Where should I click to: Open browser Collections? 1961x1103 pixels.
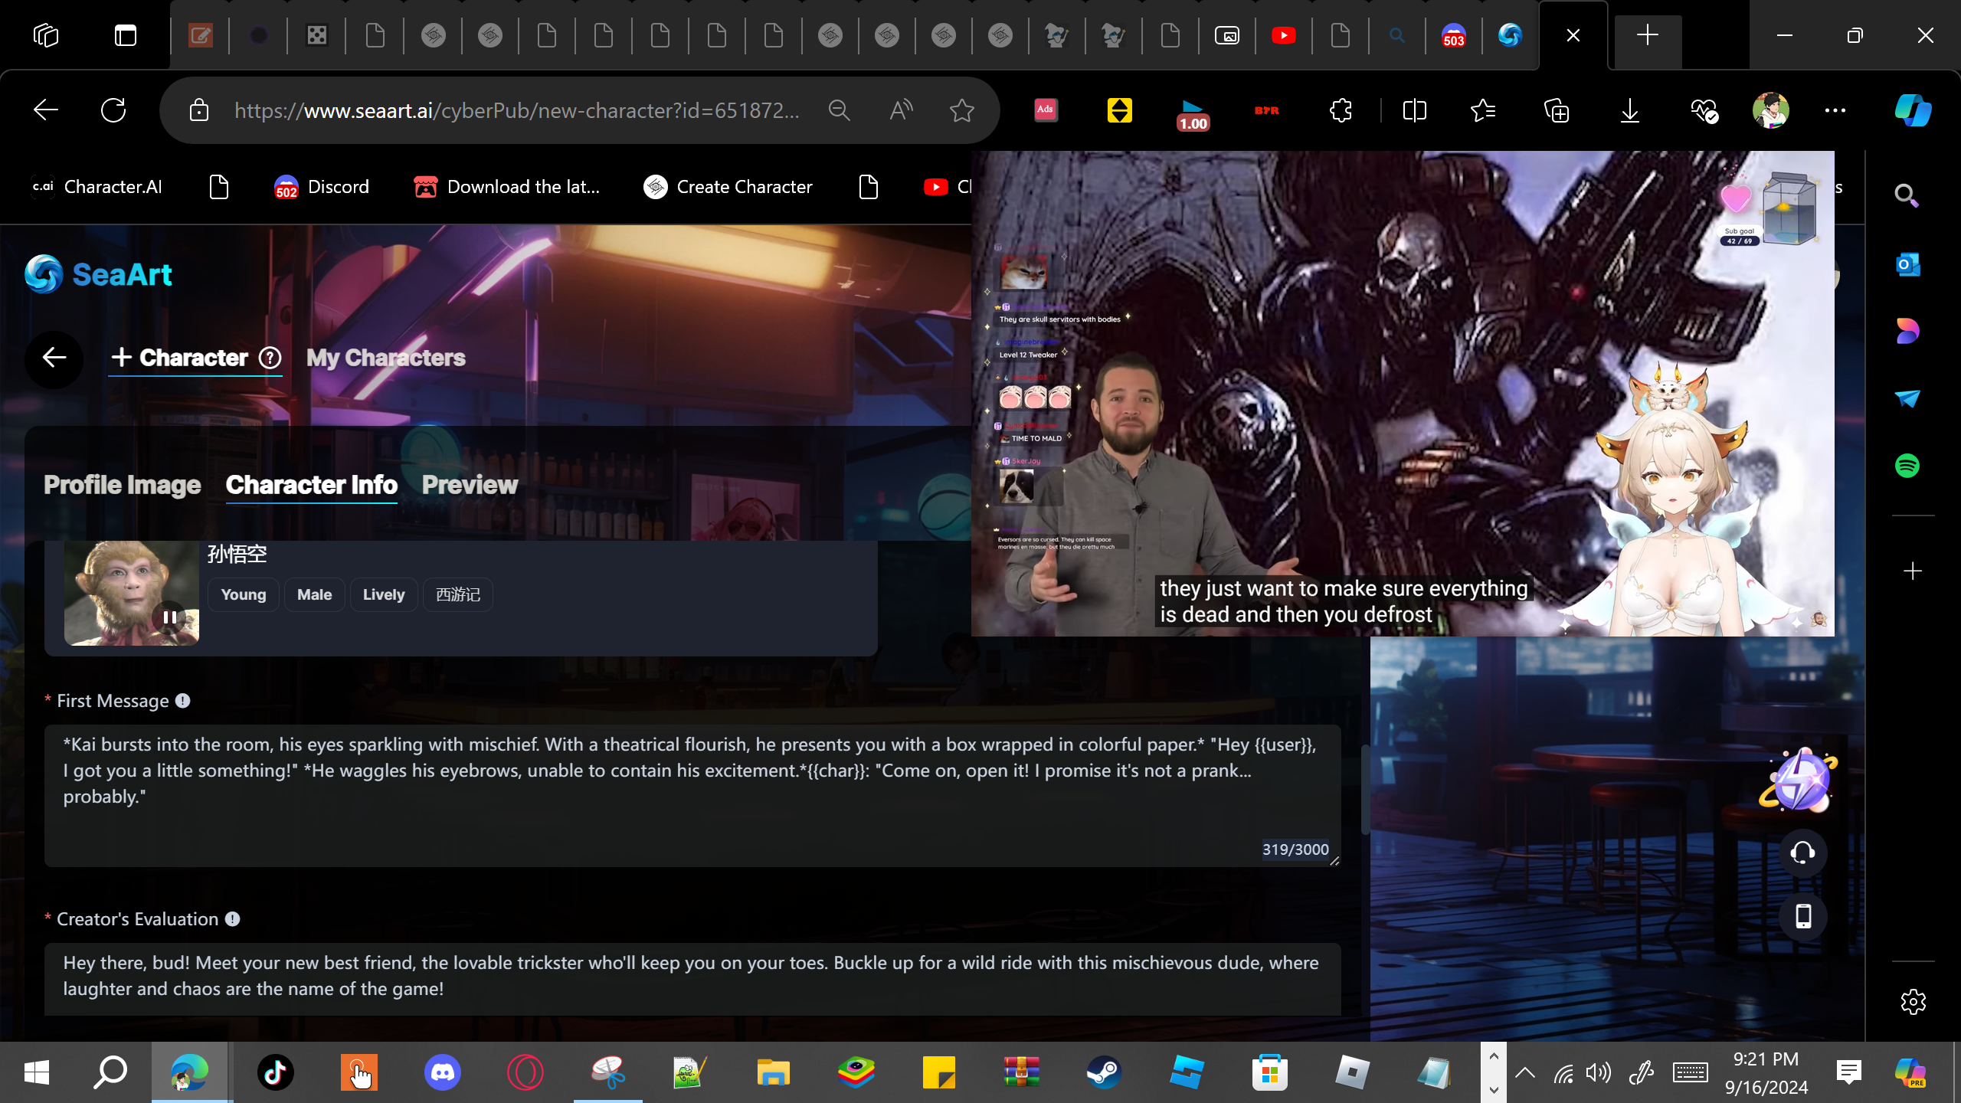pyautogui.click(x=1557, y=110)
